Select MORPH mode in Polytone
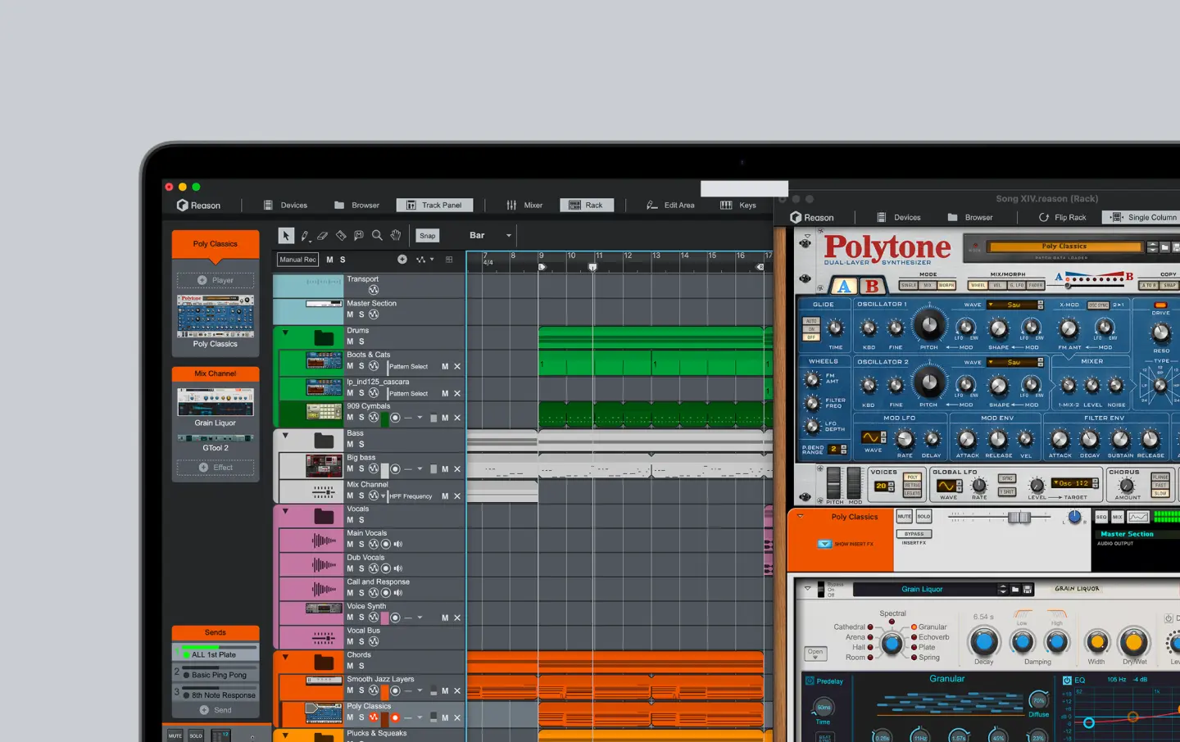 (x=946, y=285)
